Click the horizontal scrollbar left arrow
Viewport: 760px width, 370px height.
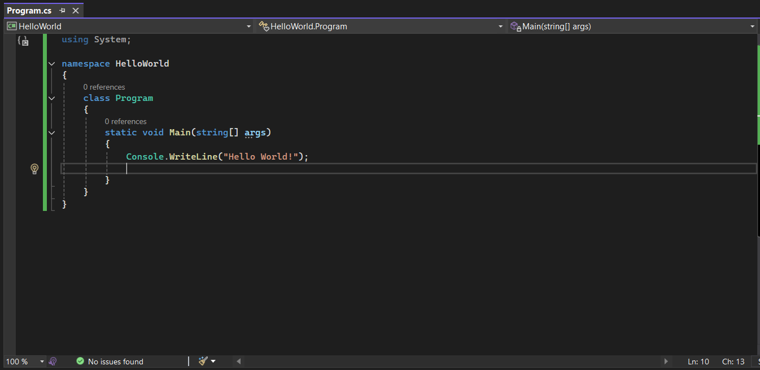point(239,361)
